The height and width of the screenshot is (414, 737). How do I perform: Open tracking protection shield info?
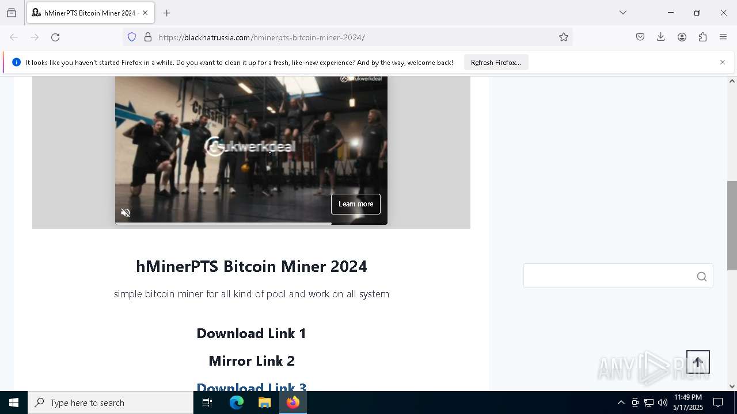132,37
